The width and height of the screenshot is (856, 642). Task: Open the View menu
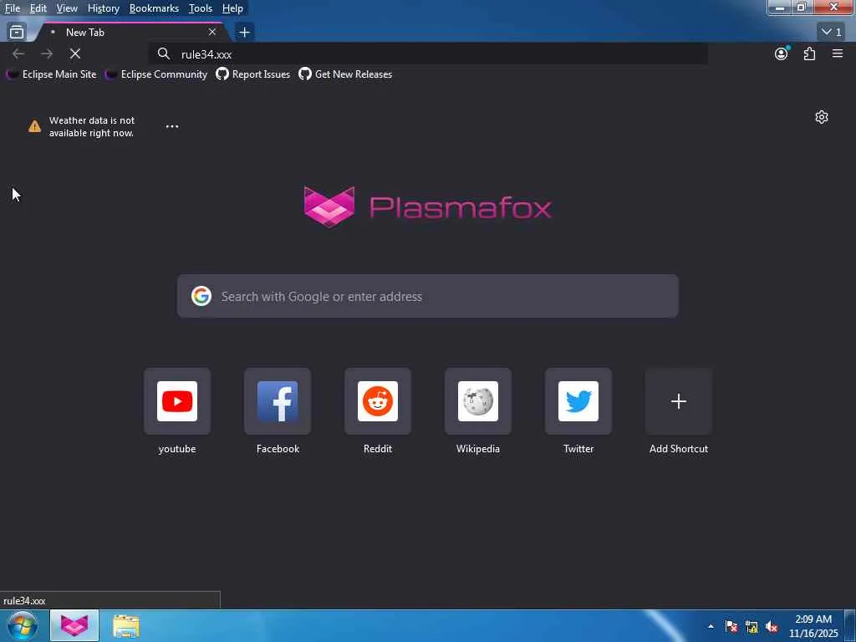(x=67, y=8)
